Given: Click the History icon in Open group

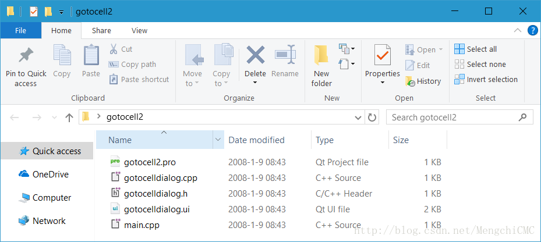Looking at the screenshot, I should click(410, 81).
